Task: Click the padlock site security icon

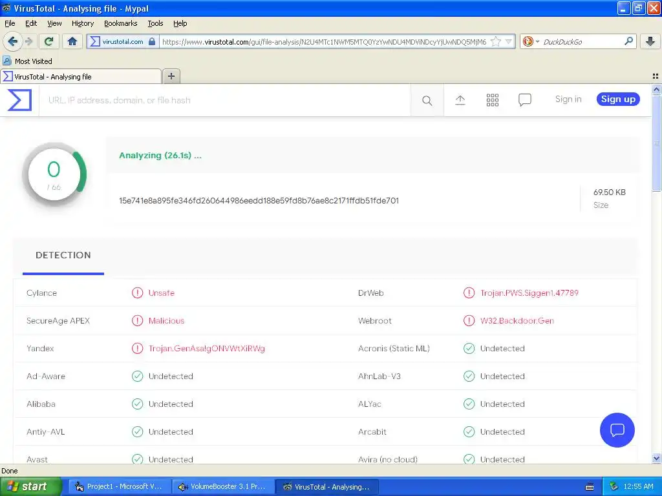Action: [152, 41]
